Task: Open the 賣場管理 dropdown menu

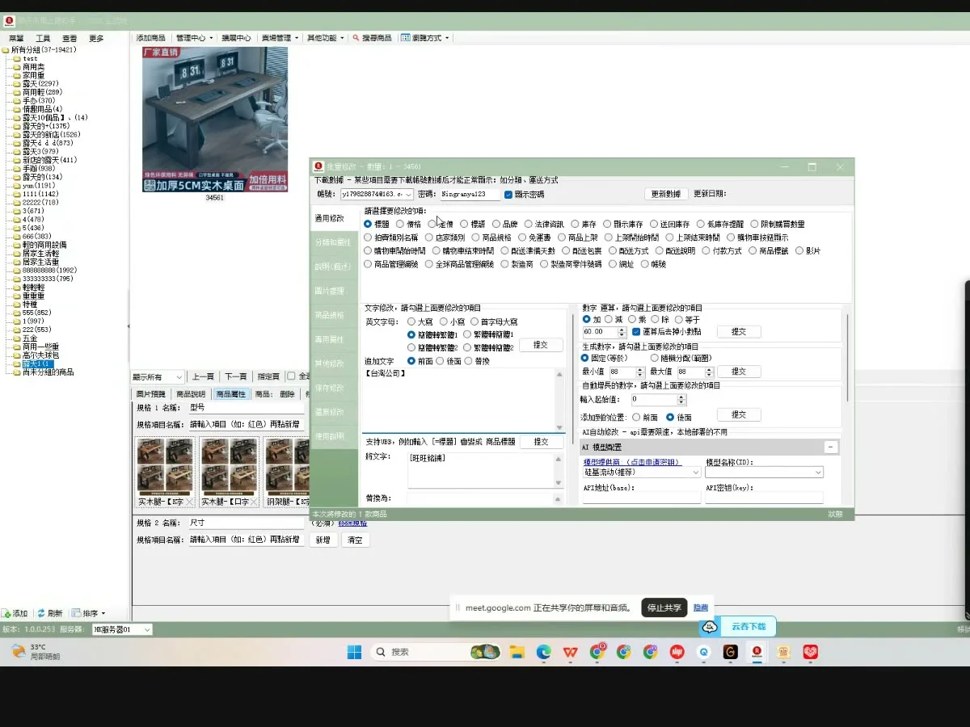Action: [x=280, y=38]
